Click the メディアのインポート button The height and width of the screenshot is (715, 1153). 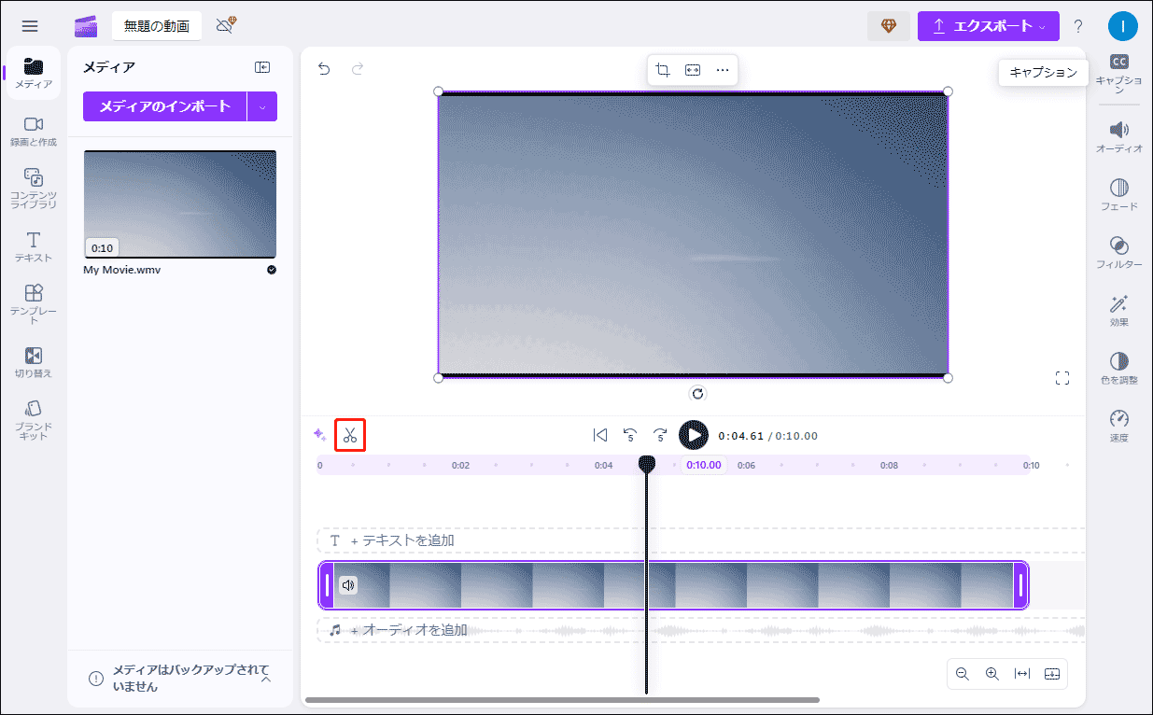pyautogui.click(x=164, y=106)
